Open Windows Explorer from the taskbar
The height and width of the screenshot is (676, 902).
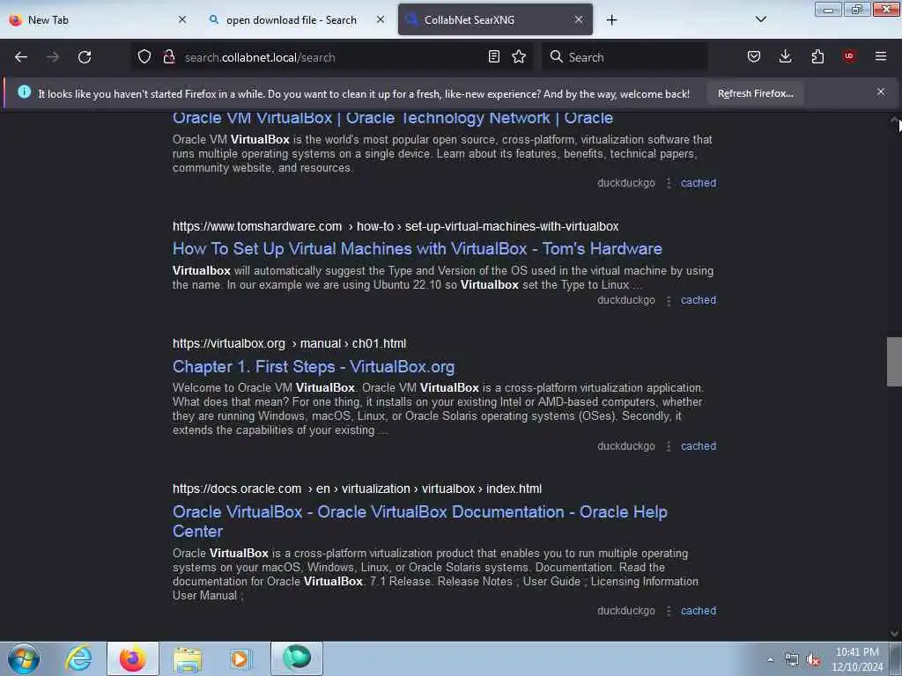[x=188, y=658]
